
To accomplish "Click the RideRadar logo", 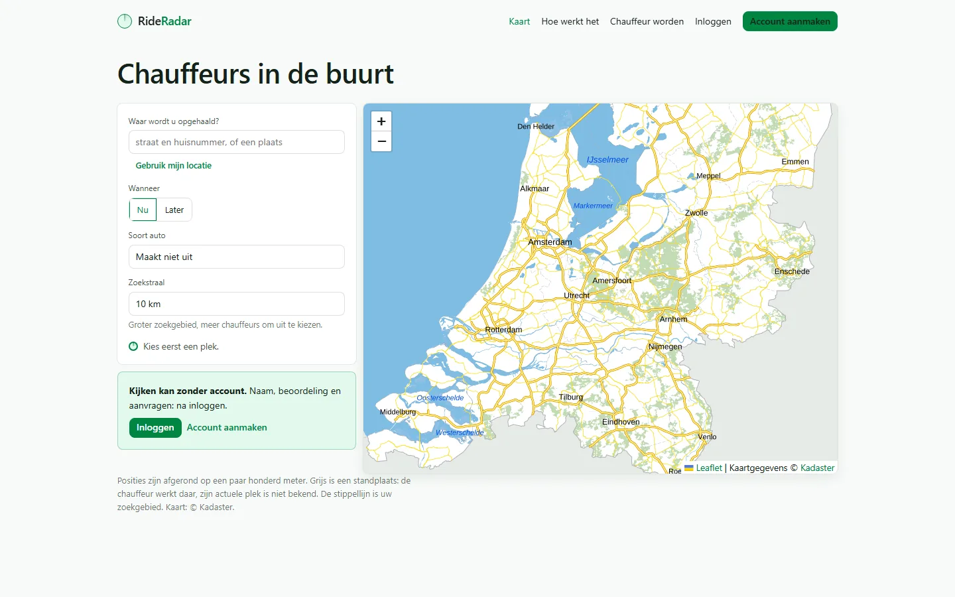I will coord(155,21).
